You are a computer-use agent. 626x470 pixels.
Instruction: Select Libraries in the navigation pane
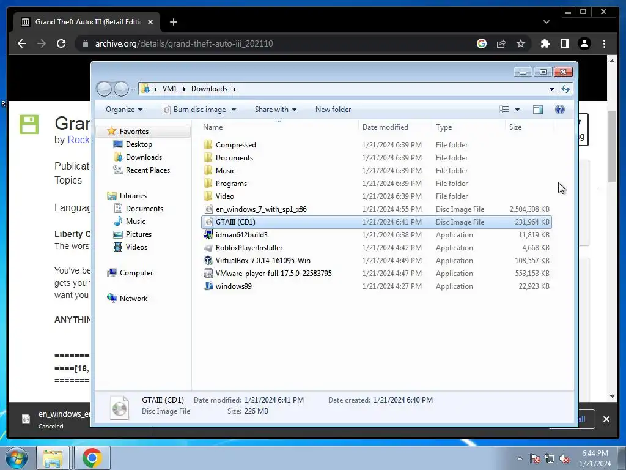coord(133,195)
